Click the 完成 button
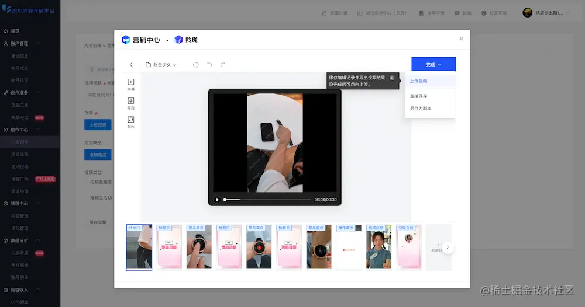The image size is (585, 307). tap(433, 64)
